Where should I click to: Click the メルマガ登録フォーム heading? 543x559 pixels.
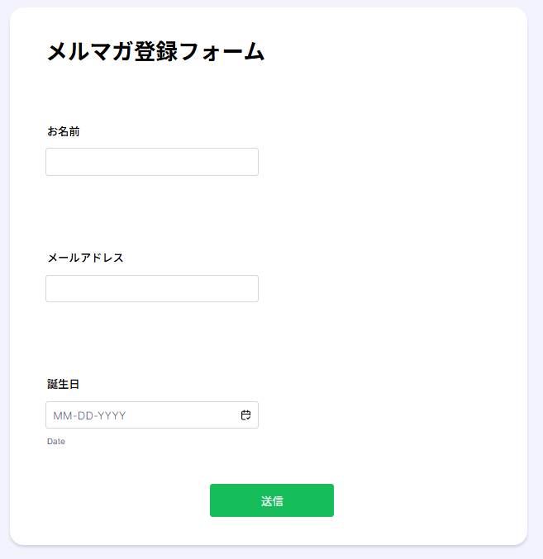coord(155,52)
